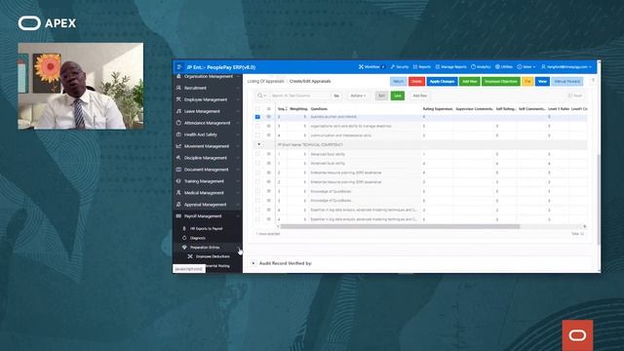This screenshot has height=351, width=624.
Task: Expand the Audit Record Verified by section
Action: [x=253, y=263]
